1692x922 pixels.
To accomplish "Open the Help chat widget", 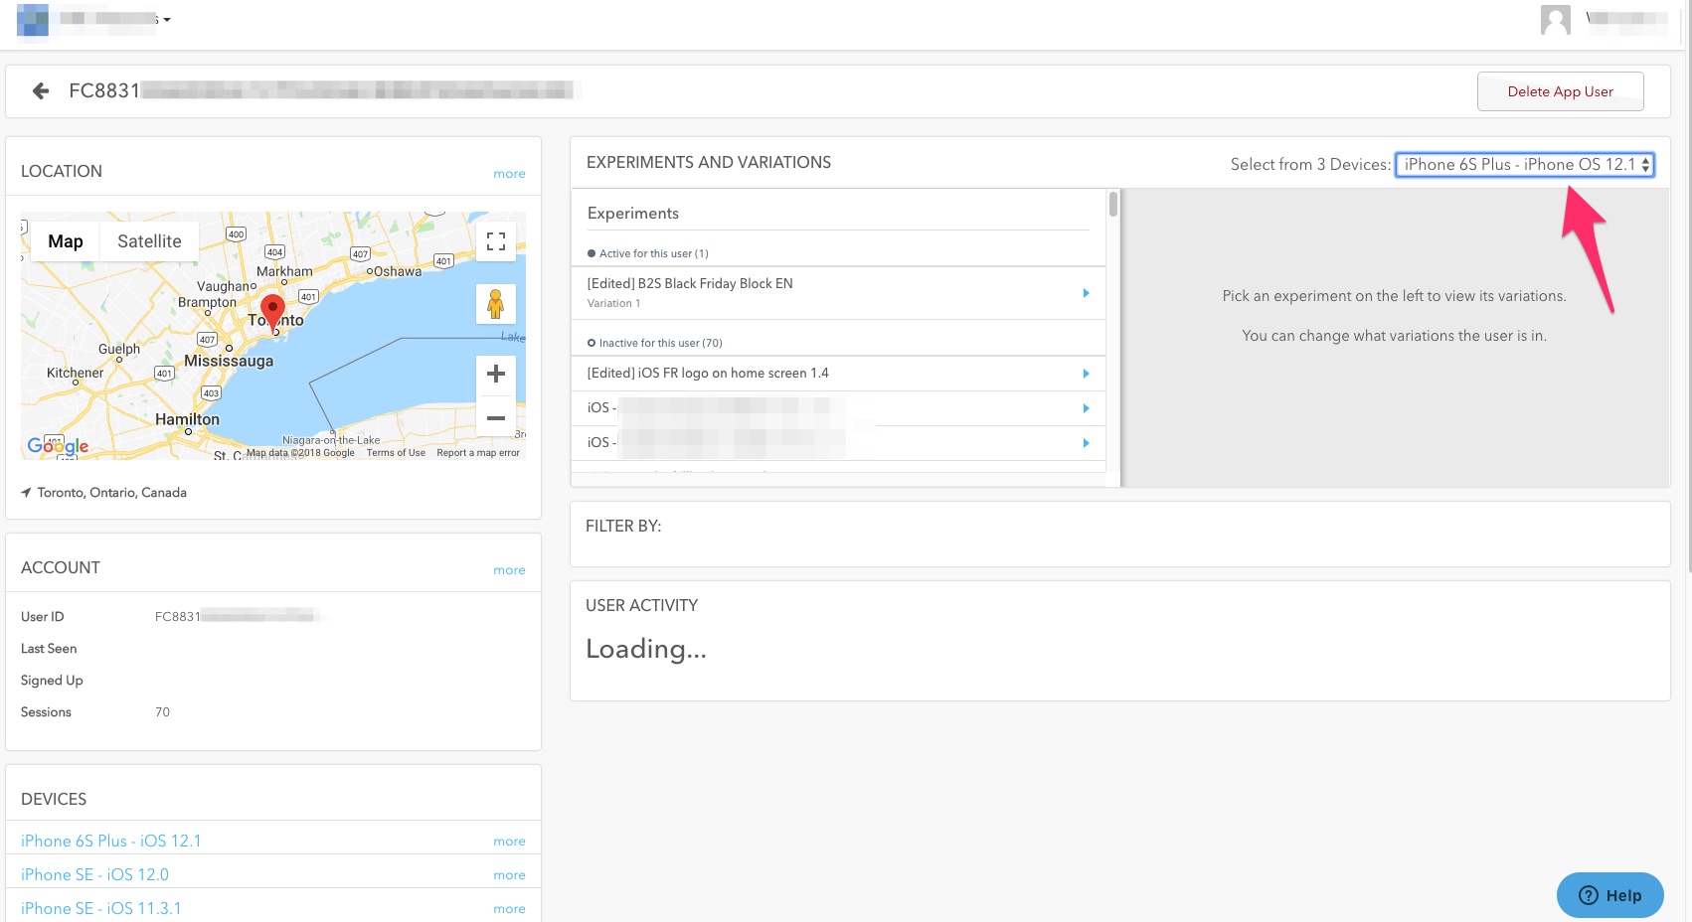I will [x=1609, y=895].
